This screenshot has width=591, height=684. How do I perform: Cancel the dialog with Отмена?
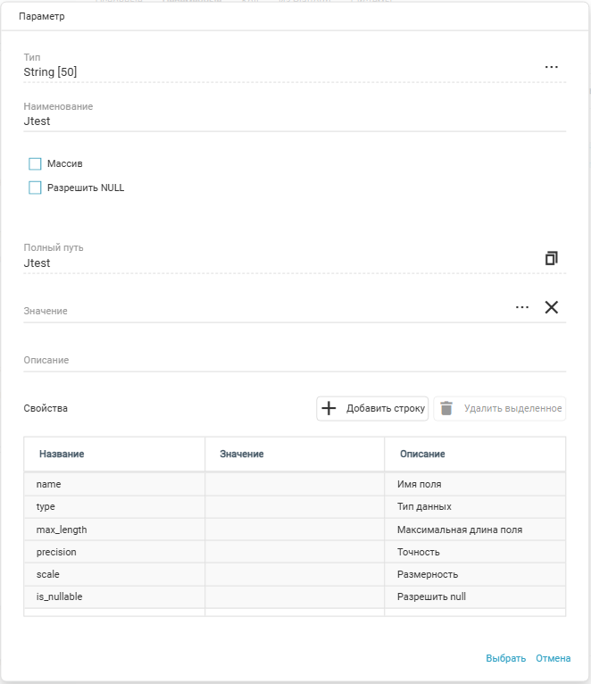[x=553, y=658]
